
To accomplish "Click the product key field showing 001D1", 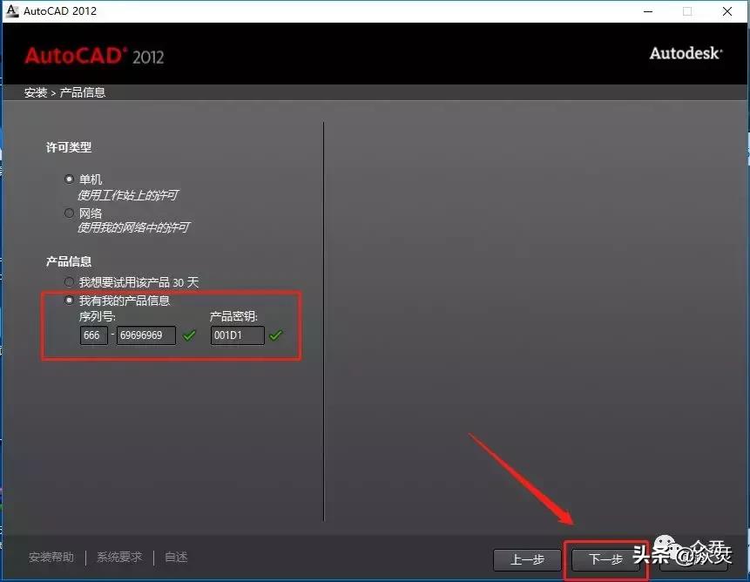I will click(x=237, y=335).
